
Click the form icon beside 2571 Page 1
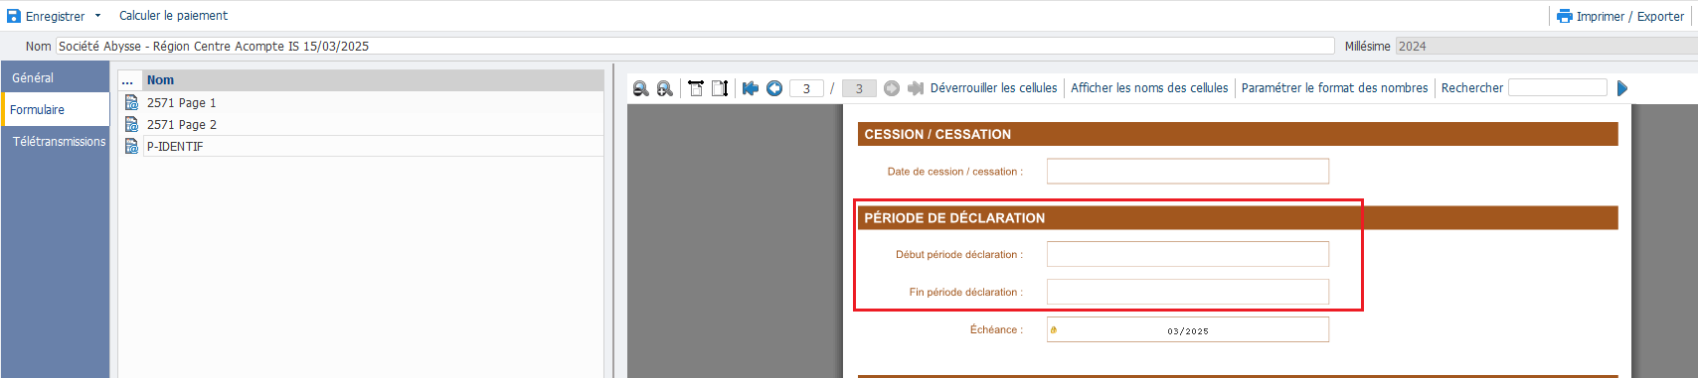pyautogui.click(x=131, y=102)
